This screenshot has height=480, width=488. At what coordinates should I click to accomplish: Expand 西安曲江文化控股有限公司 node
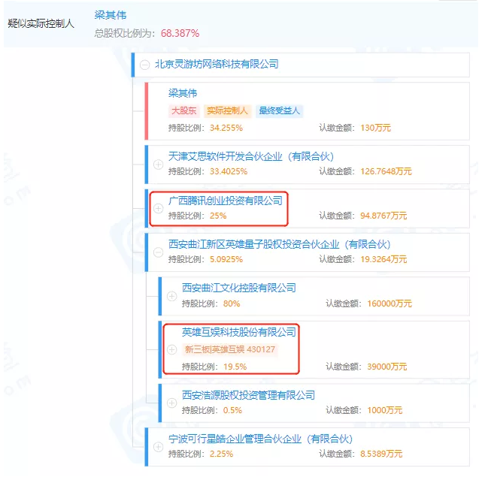[x=171, y=296]
